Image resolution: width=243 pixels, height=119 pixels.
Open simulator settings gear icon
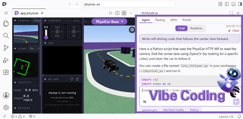click(x=132, y=29)
